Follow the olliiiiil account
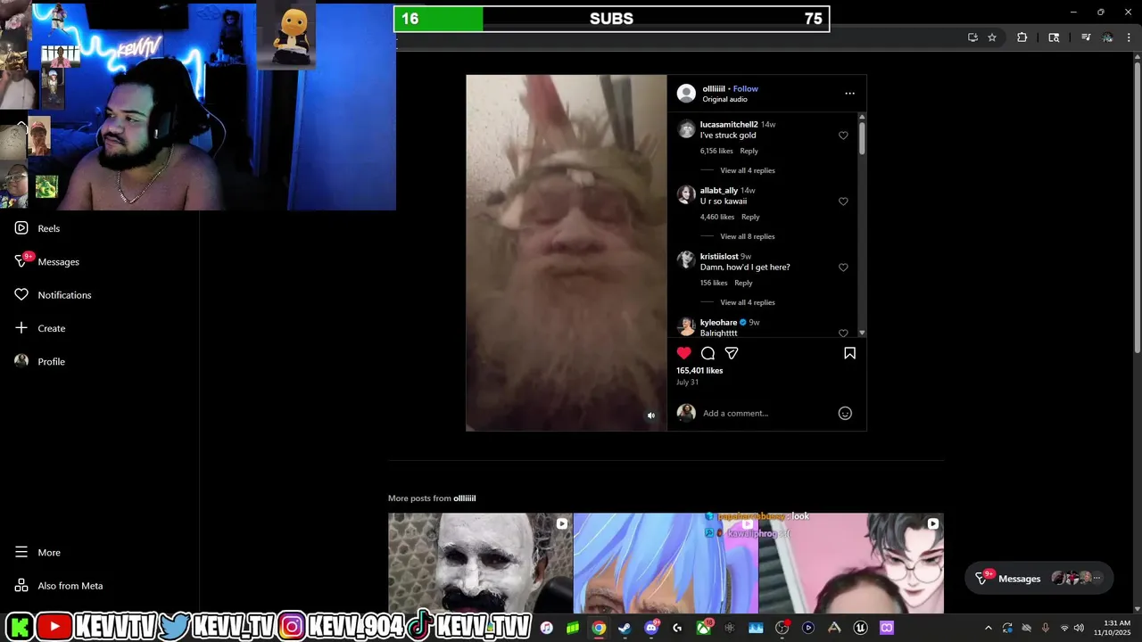 point(746,88)
